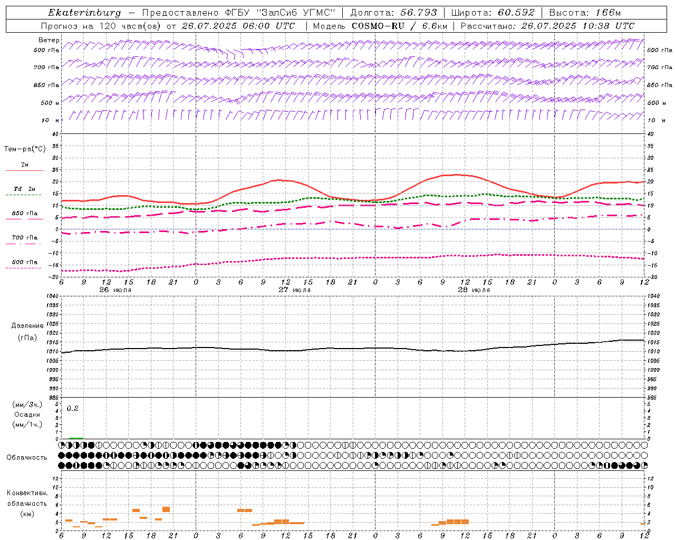Screen dimensions: 675x540
Task: Click the '28 июля' date label
Action: point(474,290)
